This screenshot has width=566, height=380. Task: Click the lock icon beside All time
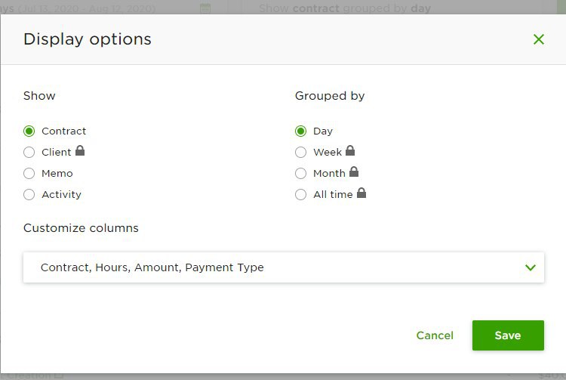(x=361, y=193)
